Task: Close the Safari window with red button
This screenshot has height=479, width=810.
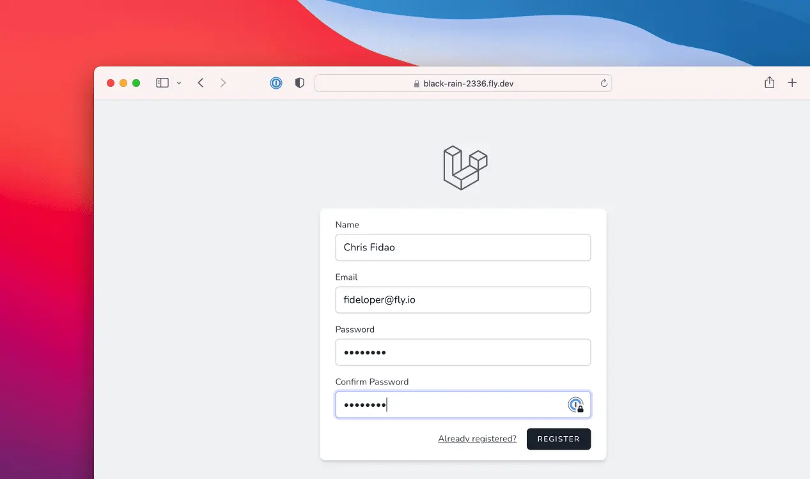Action: click(x=111, y=83)
